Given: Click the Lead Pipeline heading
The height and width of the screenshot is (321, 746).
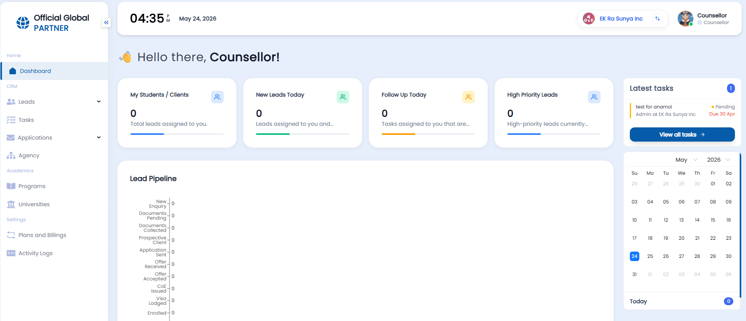Looking at the screenshot, I should coord(153,179).
